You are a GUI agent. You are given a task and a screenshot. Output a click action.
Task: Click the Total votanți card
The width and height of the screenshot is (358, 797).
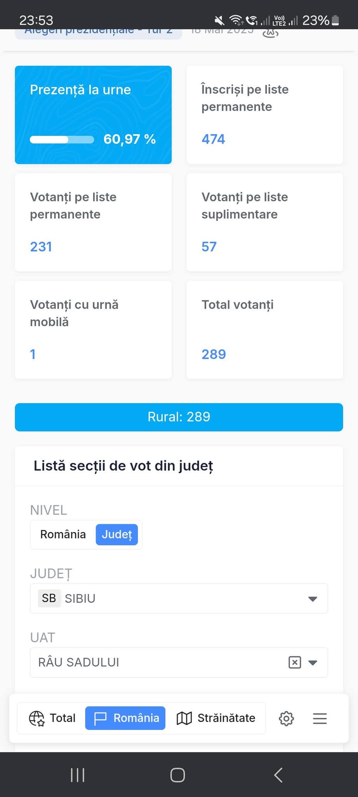point(265,330)
